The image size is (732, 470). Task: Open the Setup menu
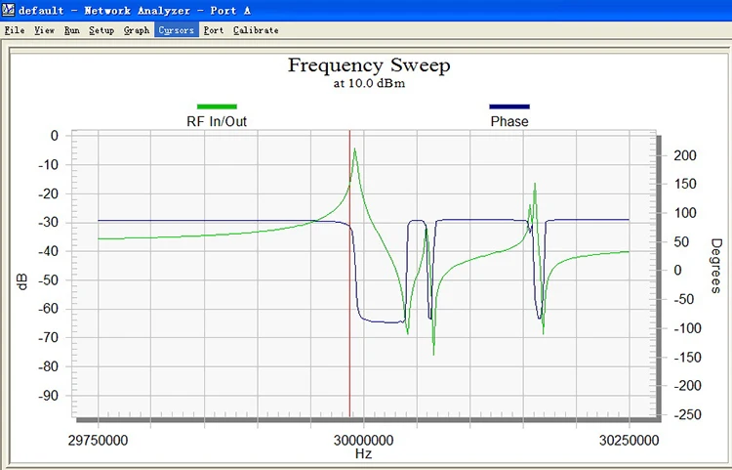[102, 30]
